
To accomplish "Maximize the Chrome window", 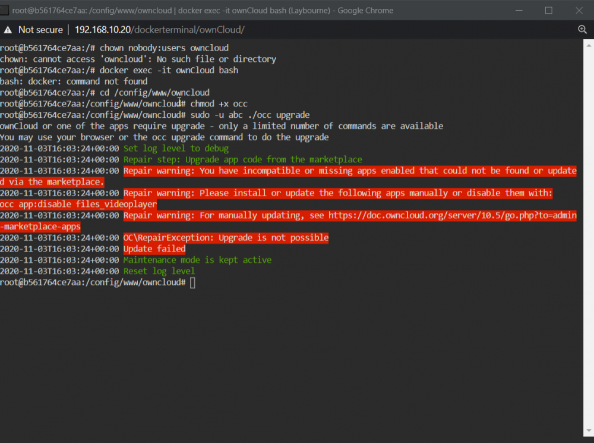I will [x=548, y=10].
